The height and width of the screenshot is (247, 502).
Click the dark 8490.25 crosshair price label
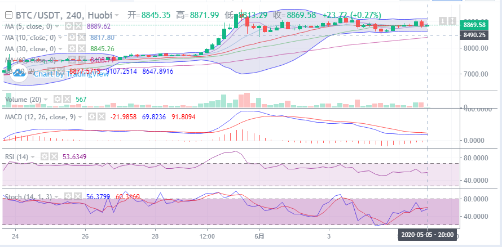click(x=473, y=35)
